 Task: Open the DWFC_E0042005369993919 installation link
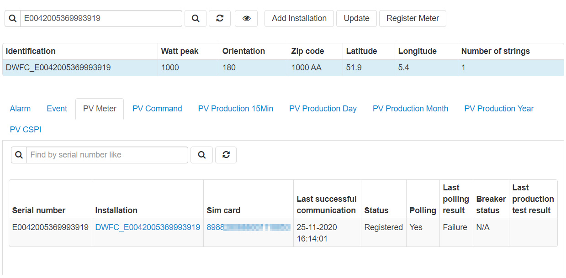click(148, 227)
